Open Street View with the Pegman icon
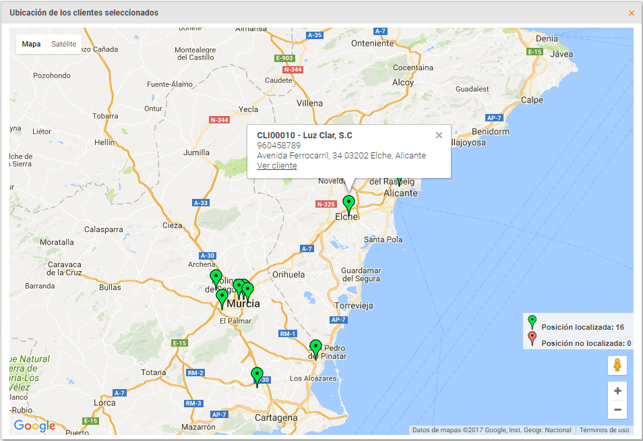The image size is (643, 441). point(617,365)
